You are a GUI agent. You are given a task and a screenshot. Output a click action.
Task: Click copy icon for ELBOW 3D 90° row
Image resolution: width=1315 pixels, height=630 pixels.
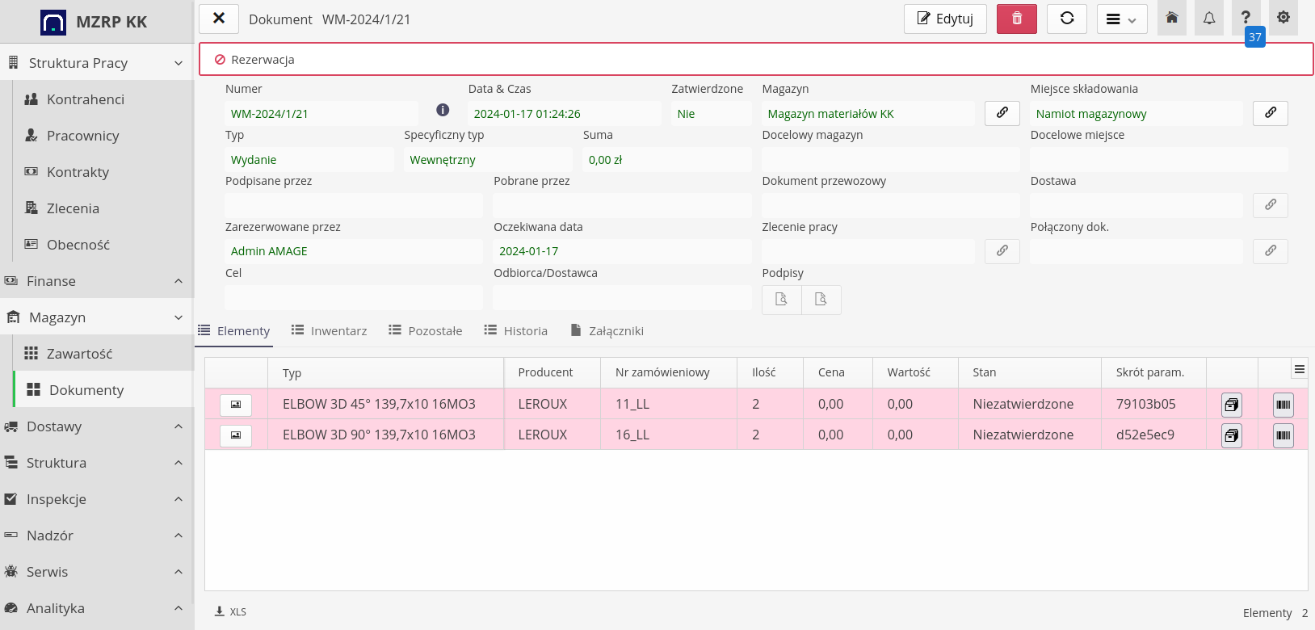coord(1231,435)
